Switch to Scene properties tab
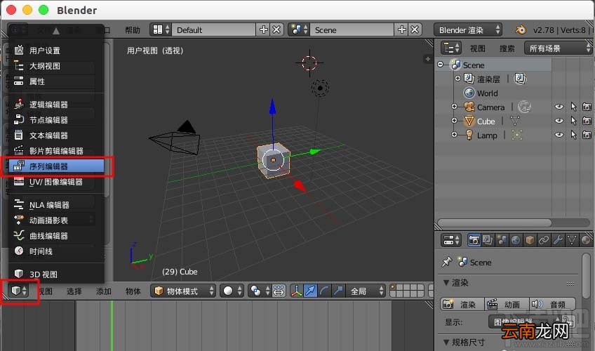 (x=502, y=240)
